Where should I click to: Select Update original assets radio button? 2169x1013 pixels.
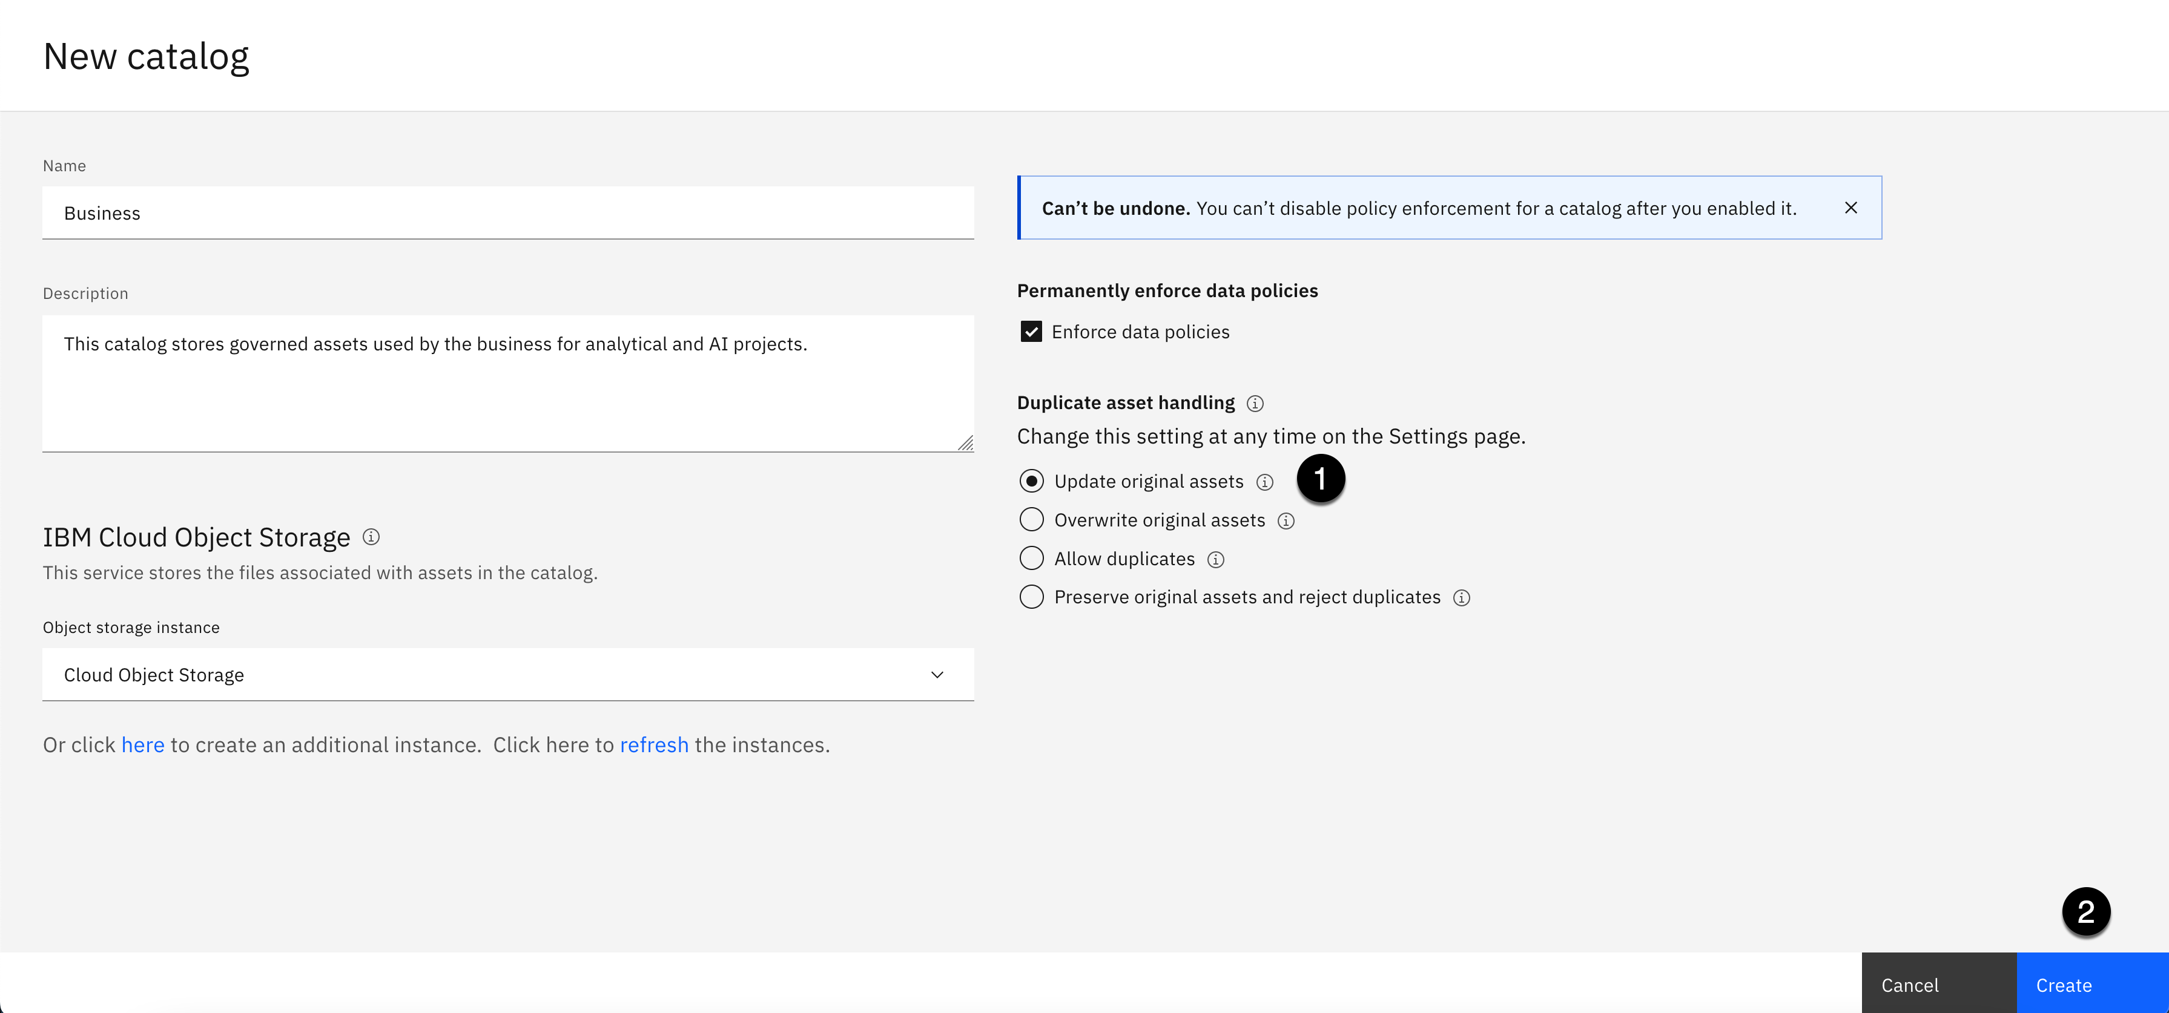[x=1031, y=481]
